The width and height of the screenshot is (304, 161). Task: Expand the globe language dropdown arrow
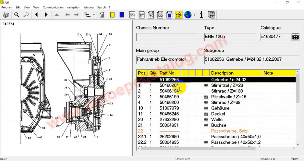point(194,15)
